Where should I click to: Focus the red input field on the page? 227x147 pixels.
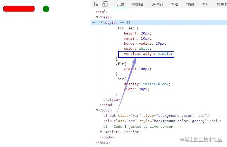tap(19, 9)
